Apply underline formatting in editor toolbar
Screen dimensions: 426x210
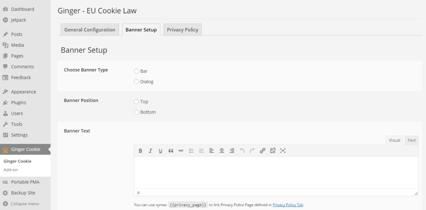160,151
